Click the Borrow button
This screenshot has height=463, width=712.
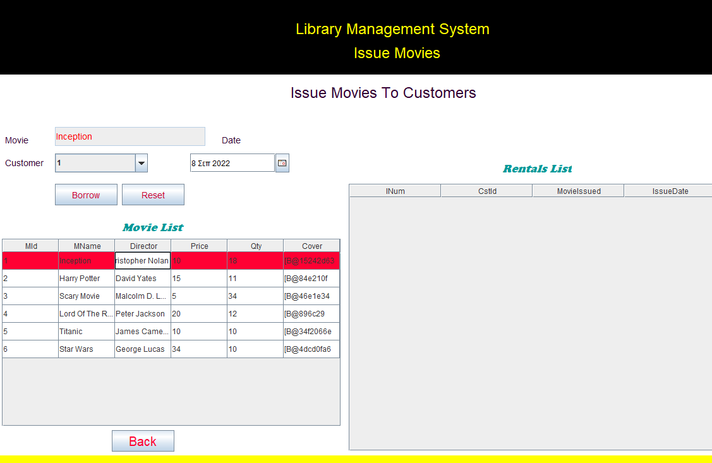[x=86, y=195]
